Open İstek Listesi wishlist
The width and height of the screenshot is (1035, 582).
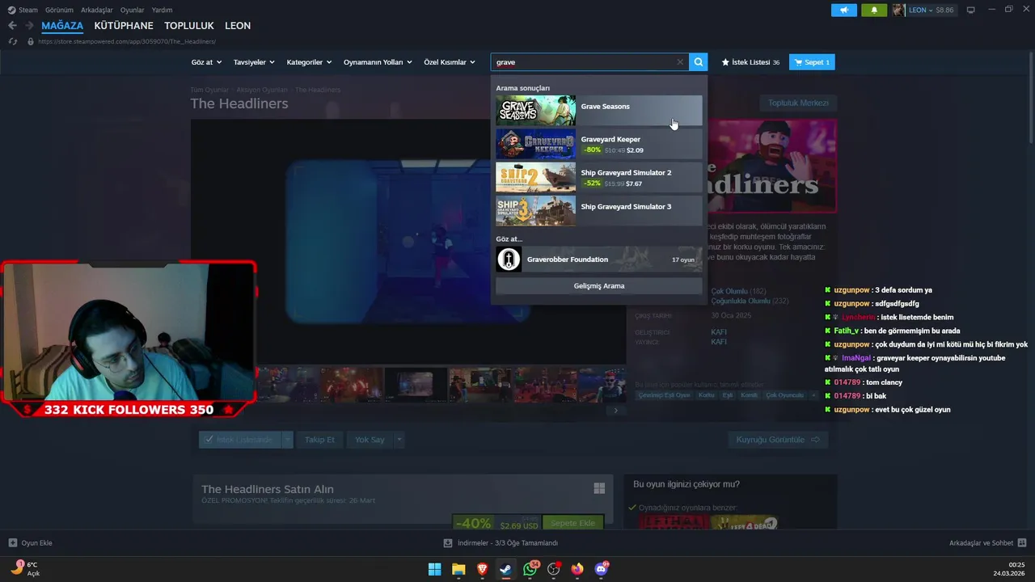pos(750,62)
